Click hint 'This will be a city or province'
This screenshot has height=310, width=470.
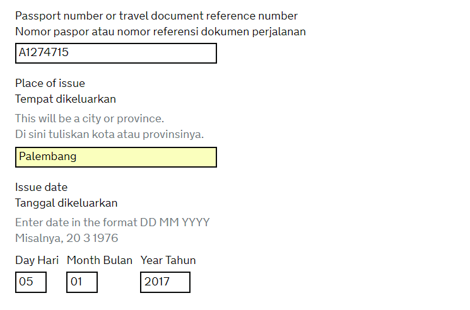pyautogui.click(x=90, y=118)
